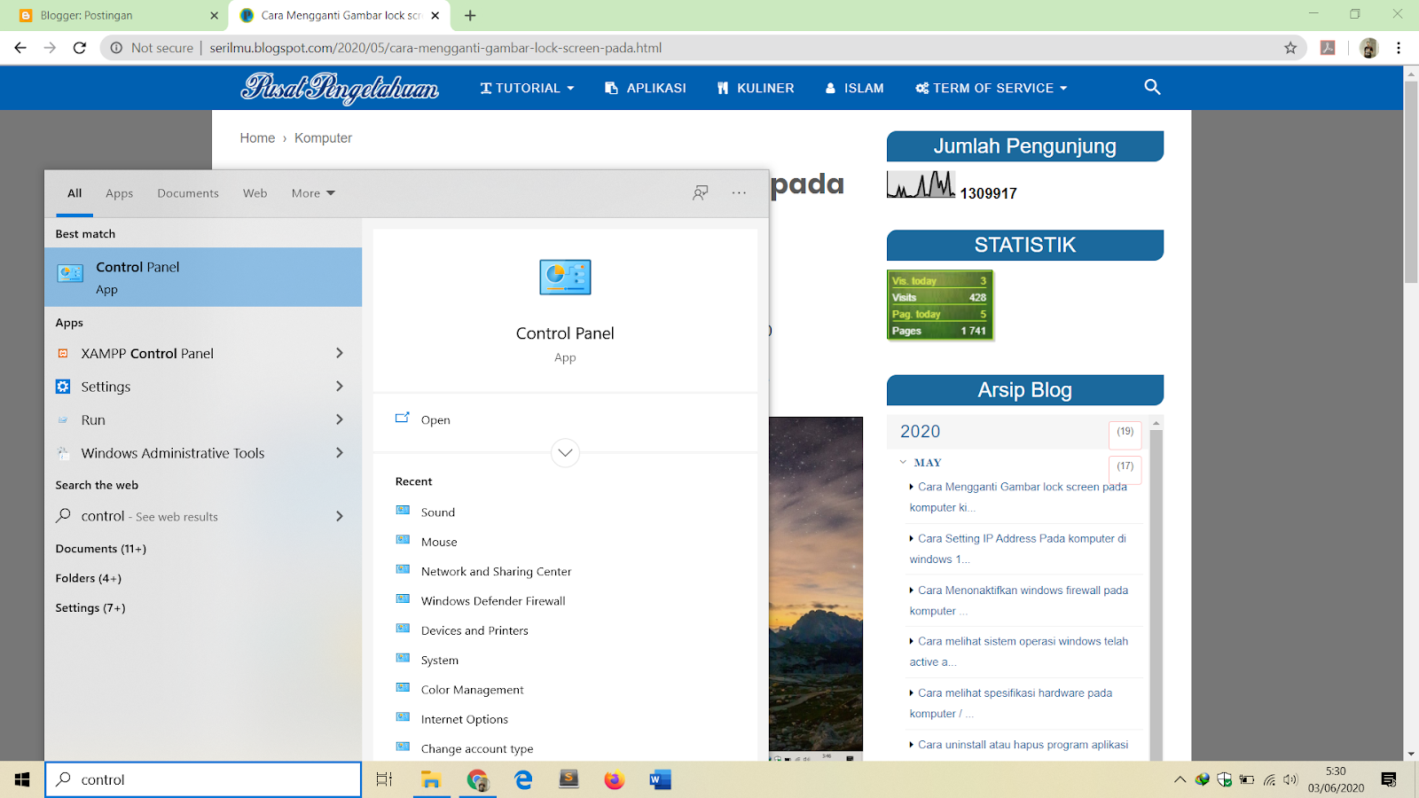
Task: Open the ISLAM menu item
Action: (x=854, y=88)
